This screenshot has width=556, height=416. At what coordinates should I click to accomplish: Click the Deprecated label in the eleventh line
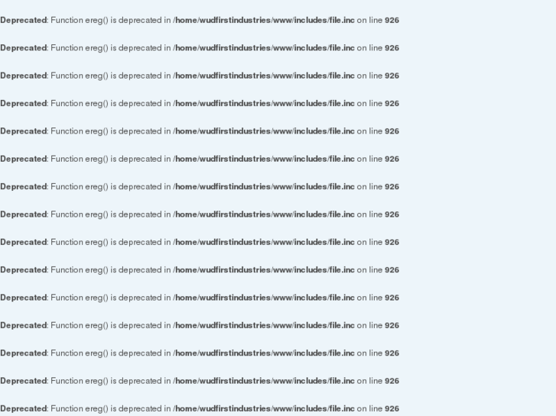coord(24,298)
